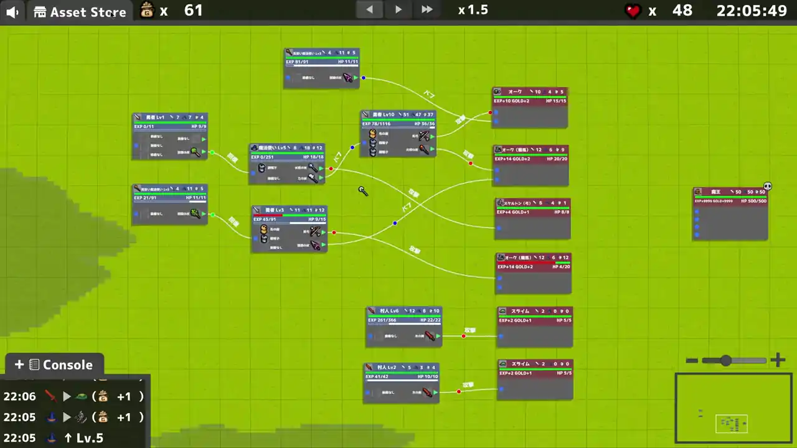This screenshot has height=448, width=797.
Task: Click the gold money bag icon
Action: pyautogui.click(x=147, y=11)
